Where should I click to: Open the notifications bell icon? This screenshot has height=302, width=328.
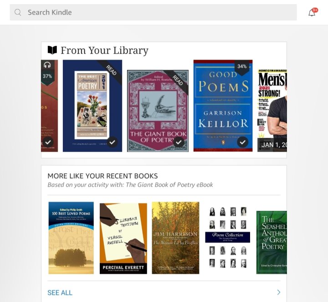pos(312,13)
